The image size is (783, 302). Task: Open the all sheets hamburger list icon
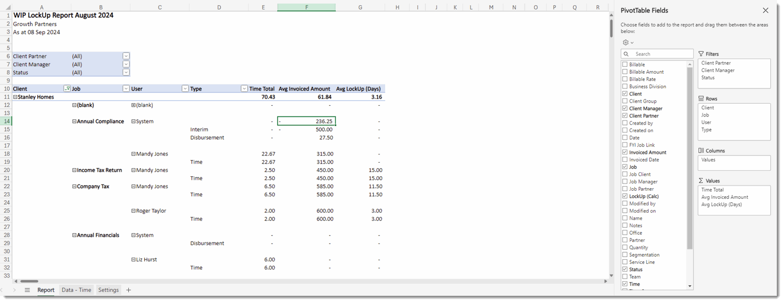click(x=28, y=290)
